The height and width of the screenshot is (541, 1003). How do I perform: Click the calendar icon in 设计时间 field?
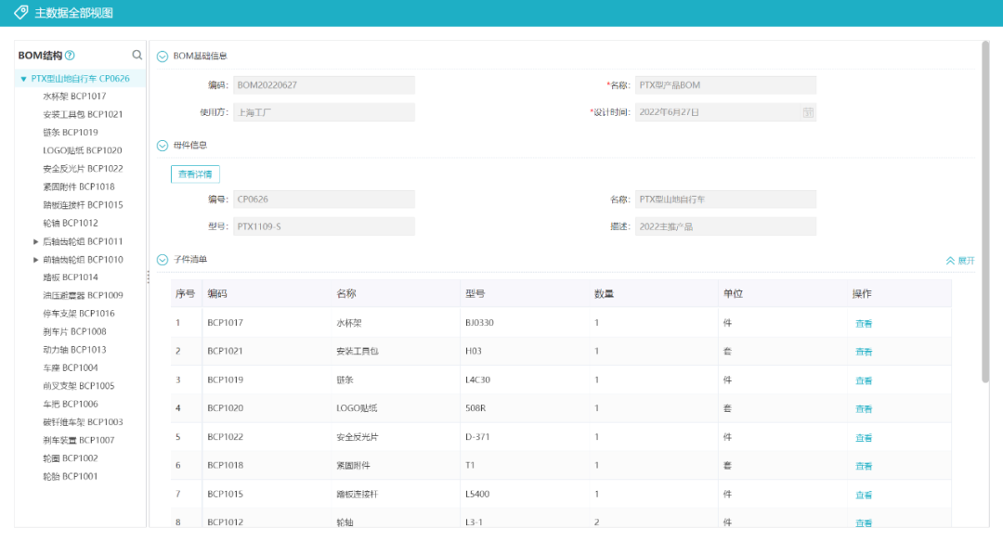(808, 112)
